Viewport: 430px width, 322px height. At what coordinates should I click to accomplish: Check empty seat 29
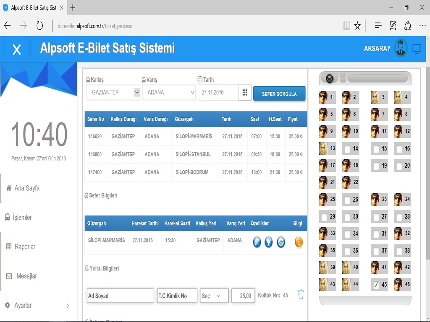pos(325,217)
